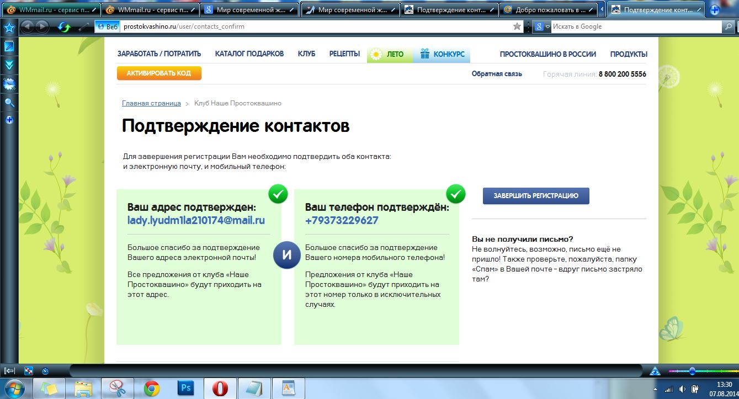
Task: Open the notes panel in Opera sidebar
Action: pyautogui.click(x=9, y=46)
